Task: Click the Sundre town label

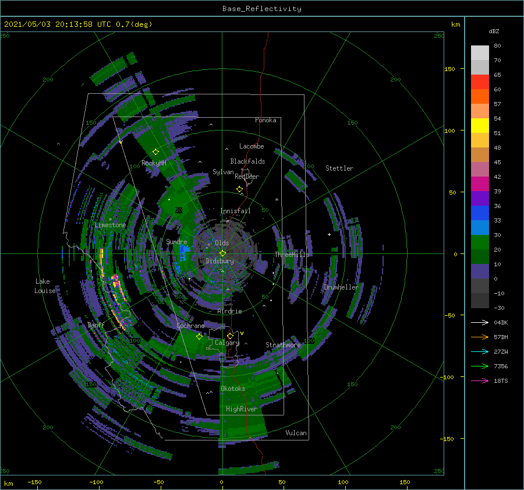Action: [x=176, y=241]
